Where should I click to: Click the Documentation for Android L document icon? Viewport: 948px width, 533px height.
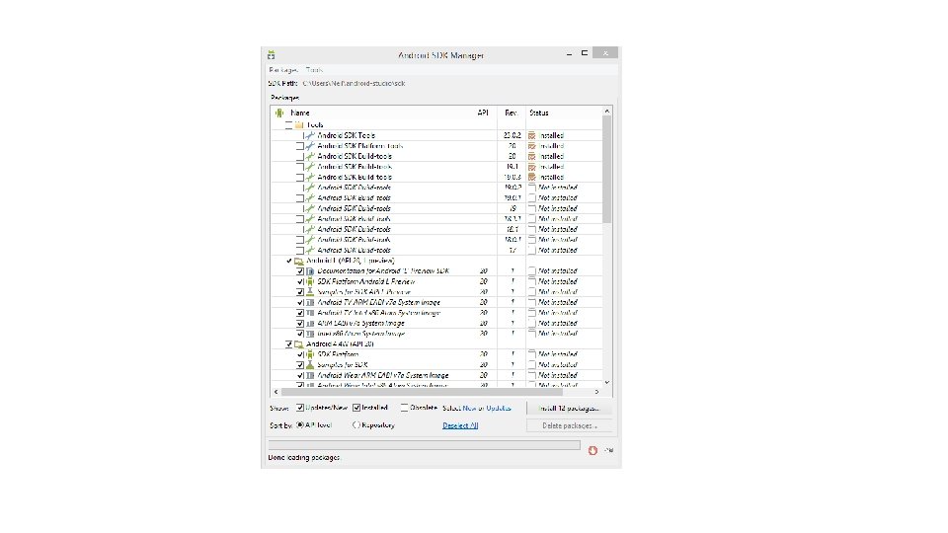click(310, 271)
